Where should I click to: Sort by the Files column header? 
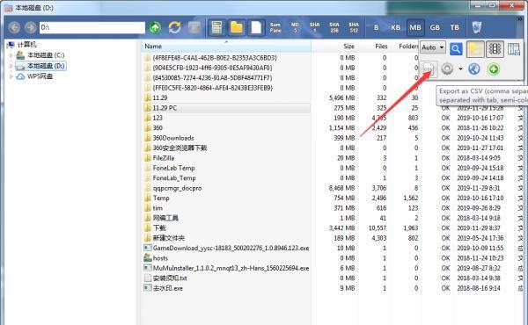(374, 47)
